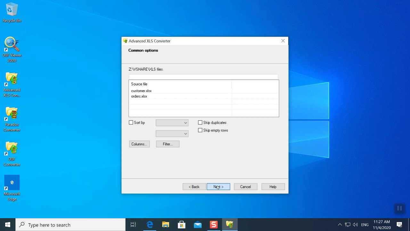Open the Filter... dialog button
Screen dimensions: 410x231
click(168, 144)
